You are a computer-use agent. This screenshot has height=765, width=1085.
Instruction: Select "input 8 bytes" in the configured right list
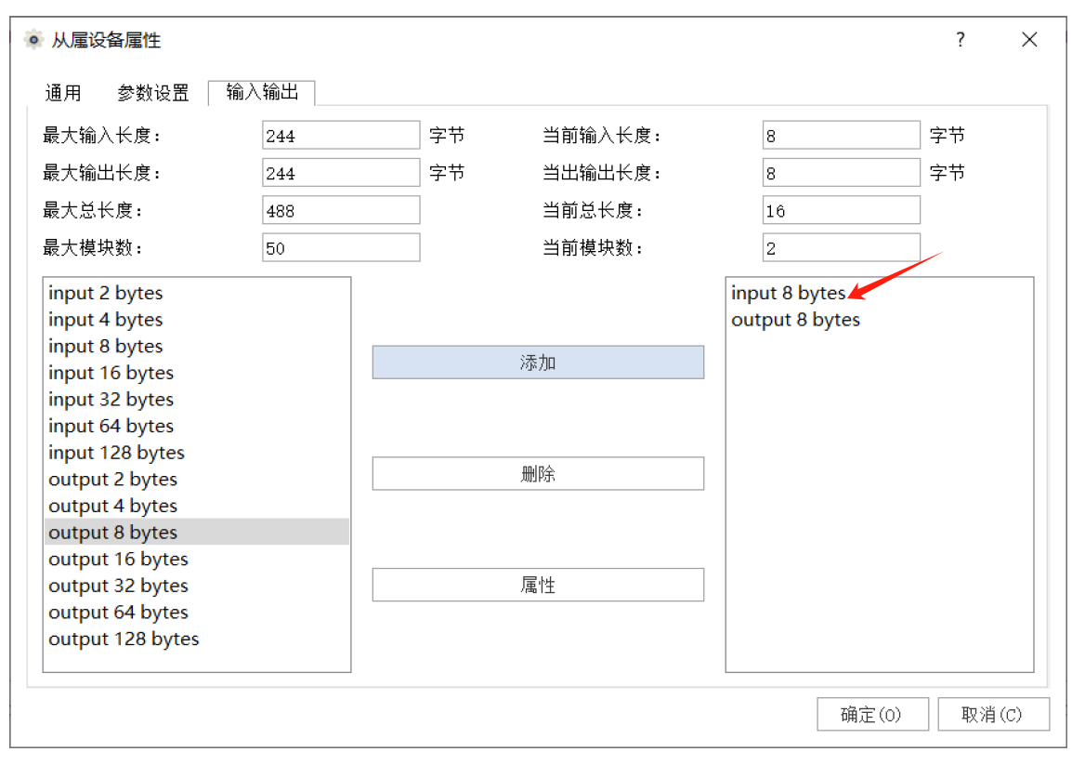879,293
